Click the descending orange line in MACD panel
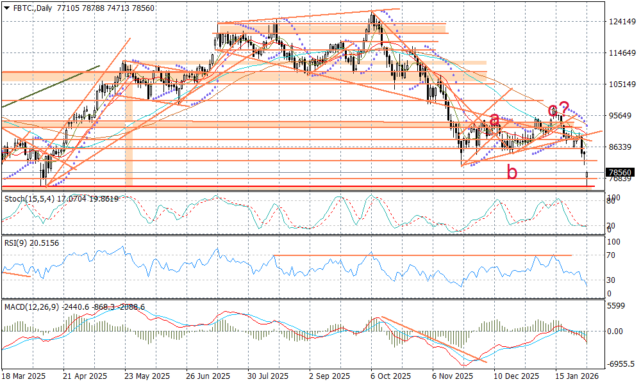641x384 pixels. (429, 339)
